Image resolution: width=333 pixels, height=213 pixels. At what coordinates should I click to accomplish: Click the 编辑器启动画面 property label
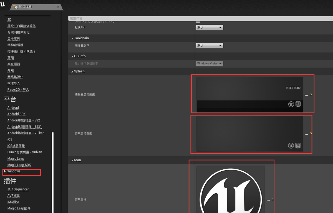pos(85,95)
